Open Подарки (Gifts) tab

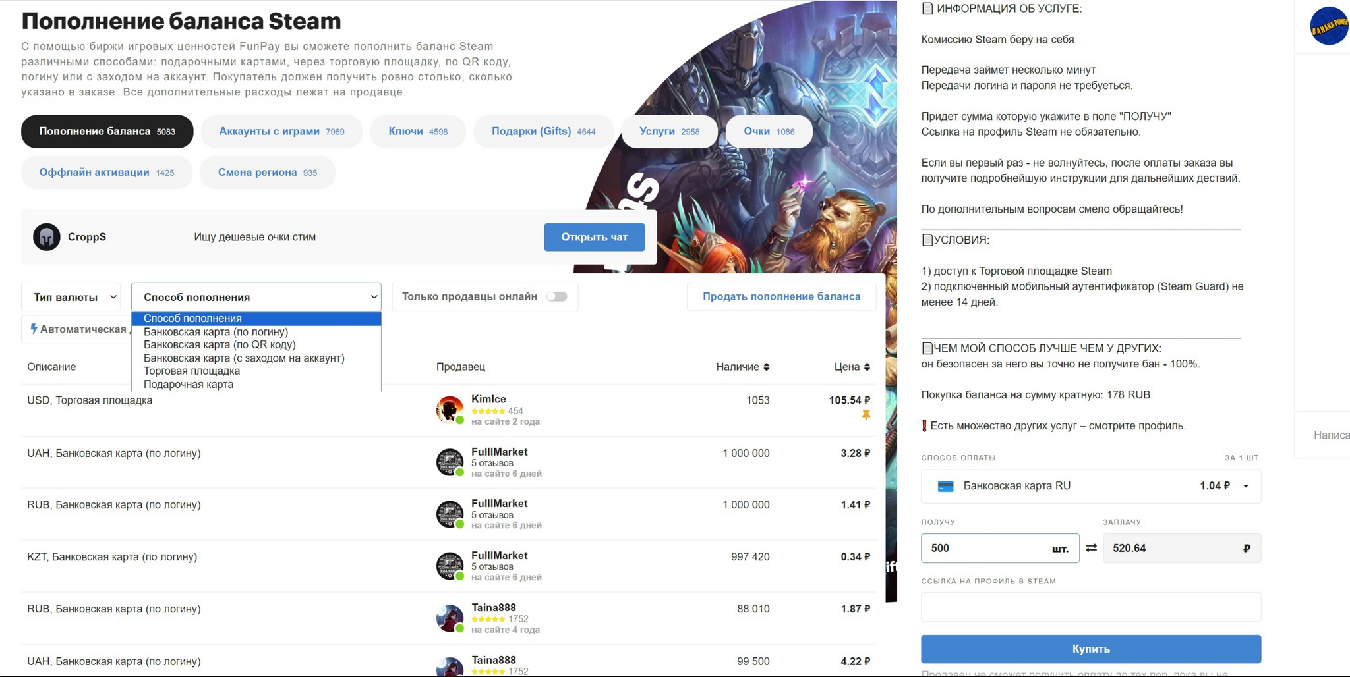pyautogui.click(x=543, y=132)
